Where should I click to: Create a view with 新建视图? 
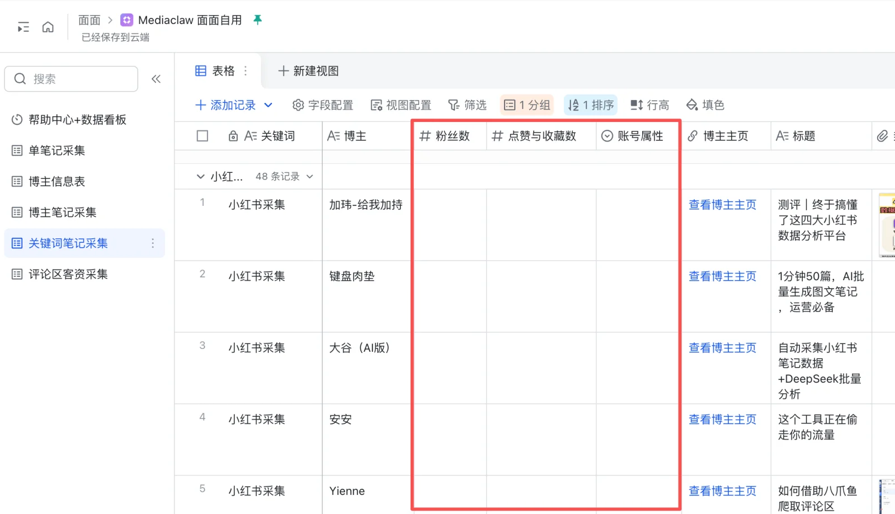tap(308, 71)
